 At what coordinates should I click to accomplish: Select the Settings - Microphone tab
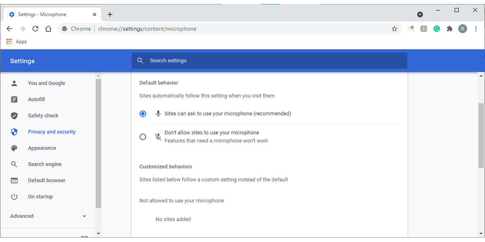click(53, 14)
